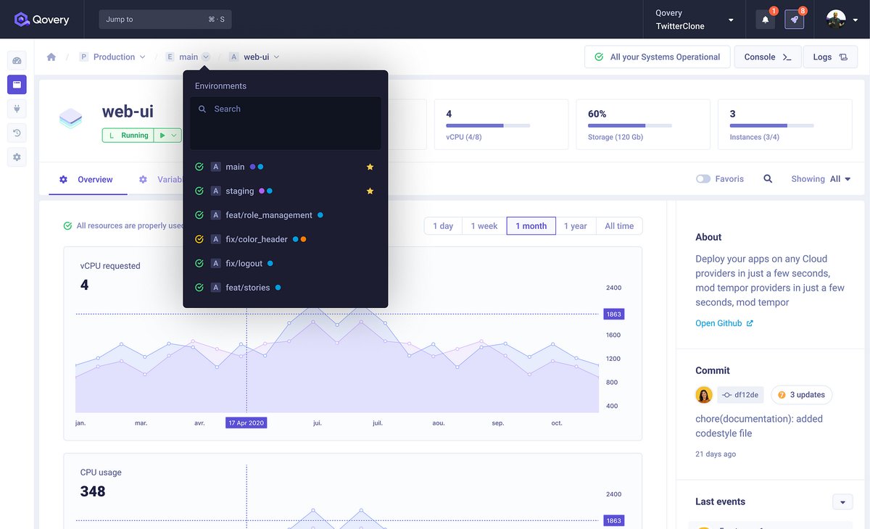Select the All time range
The height and width of the screenshot is (529, 870).
click(x=619, y=226)
